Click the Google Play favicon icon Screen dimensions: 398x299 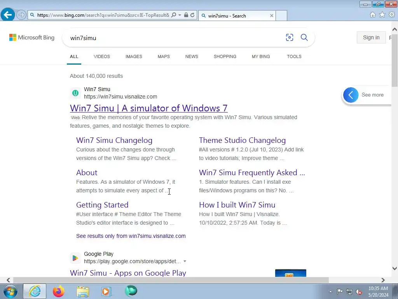click(75, 258)
